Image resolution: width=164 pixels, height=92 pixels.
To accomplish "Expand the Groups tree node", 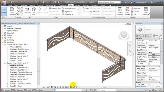I will click(x=2, y=38).
